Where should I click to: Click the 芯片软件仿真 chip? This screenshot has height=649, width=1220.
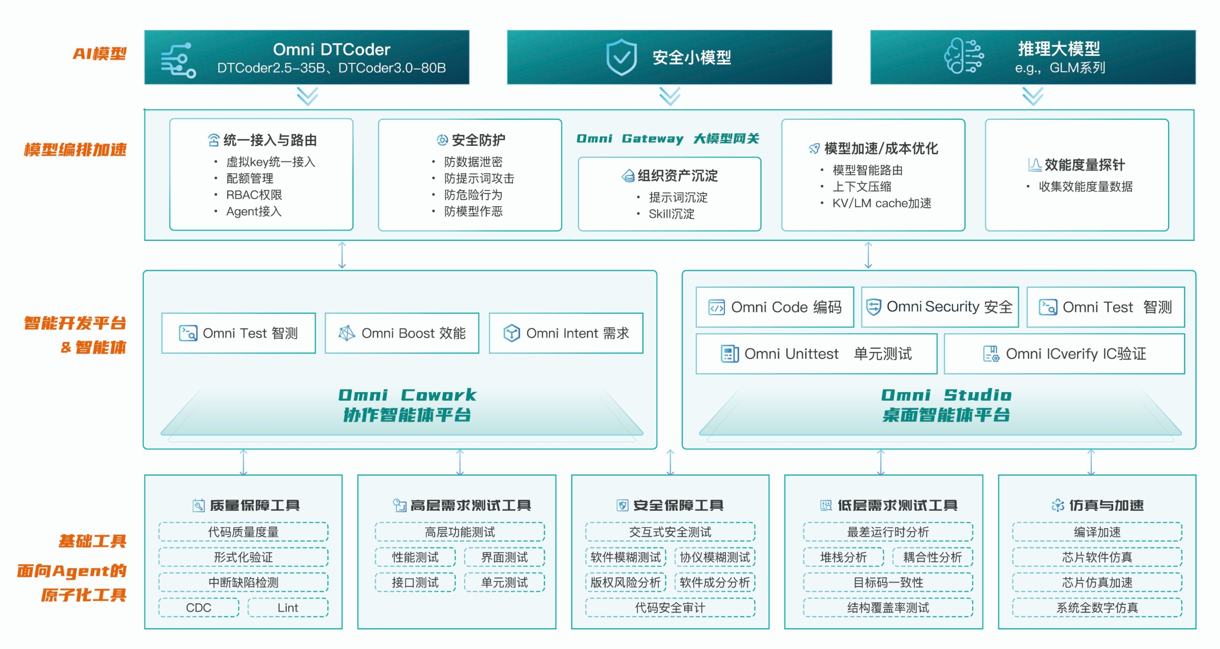click(1097, 557)
